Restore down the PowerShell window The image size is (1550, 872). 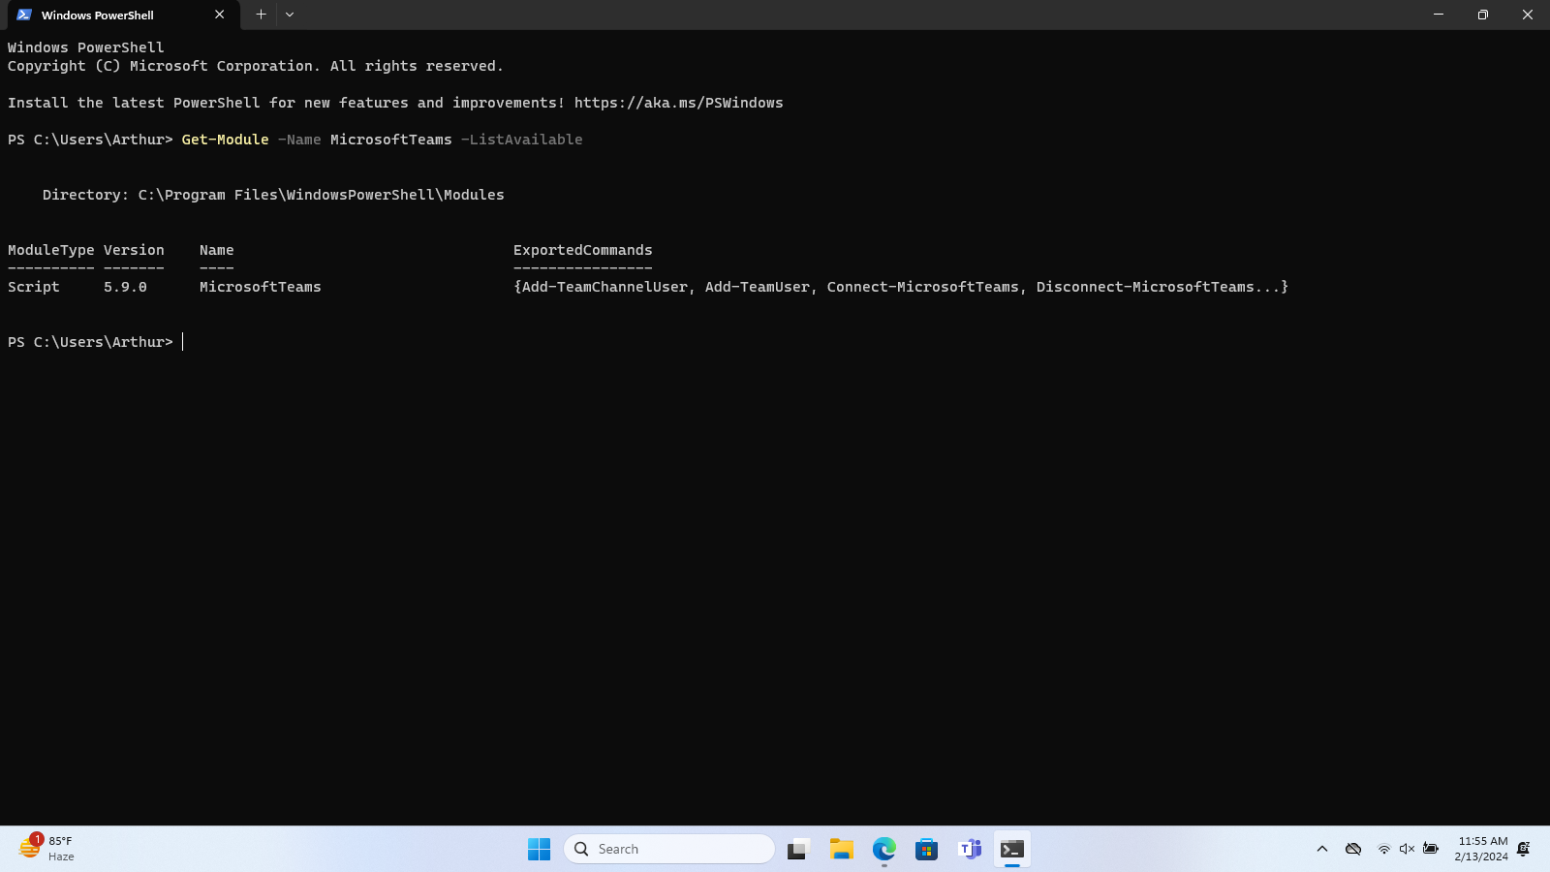[x=1483, y=15]
